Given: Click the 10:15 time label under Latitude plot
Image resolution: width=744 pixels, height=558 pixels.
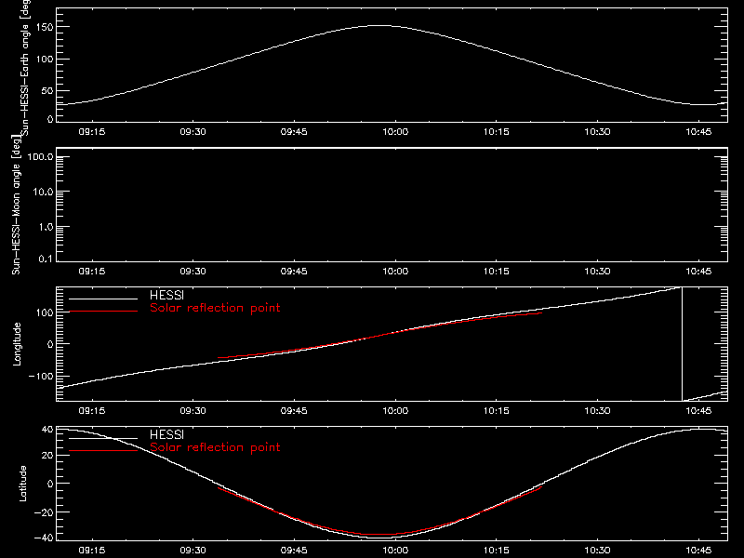Looking at the screenshot, I should pyautogui.click(x=497, y=551).
